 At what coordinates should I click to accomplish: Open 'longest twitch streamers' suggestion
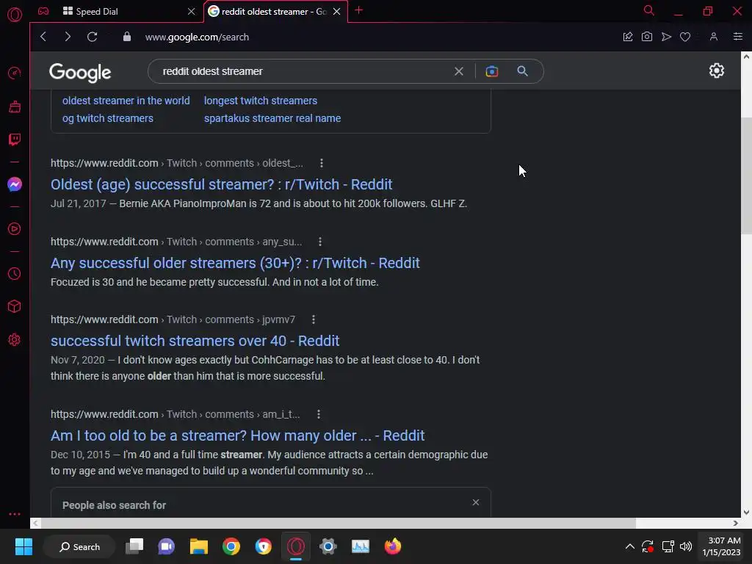coord(261,101)
